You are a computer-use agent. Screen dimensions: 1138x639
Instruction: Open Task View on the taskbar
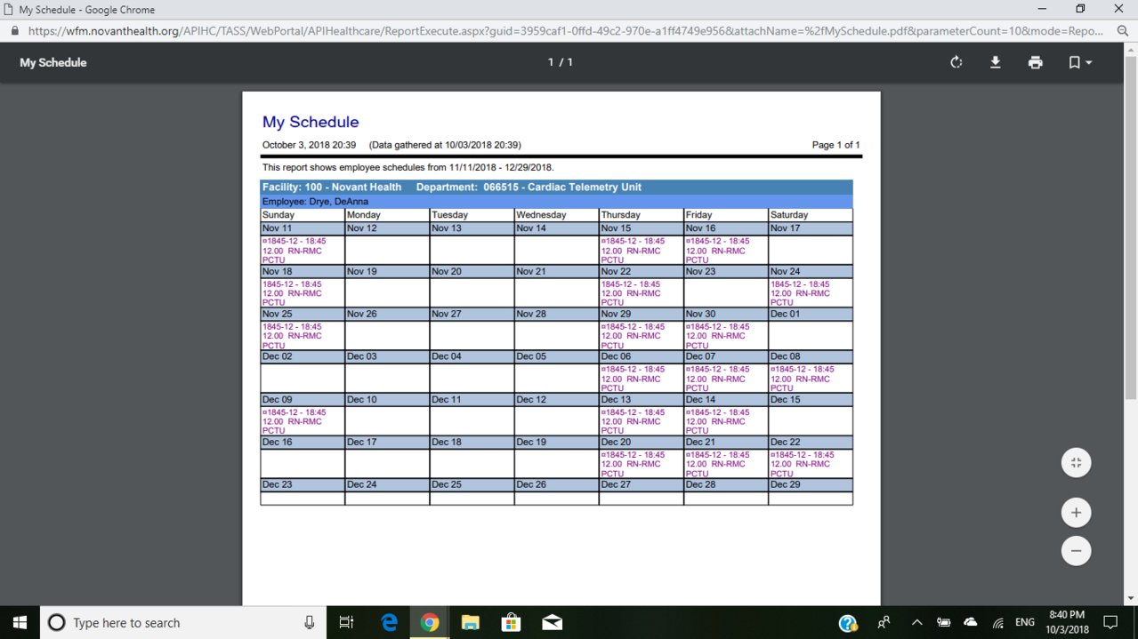click(347, 622)
